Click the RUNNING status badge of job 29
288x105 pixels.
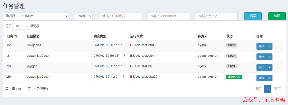(x=234, y=77)
